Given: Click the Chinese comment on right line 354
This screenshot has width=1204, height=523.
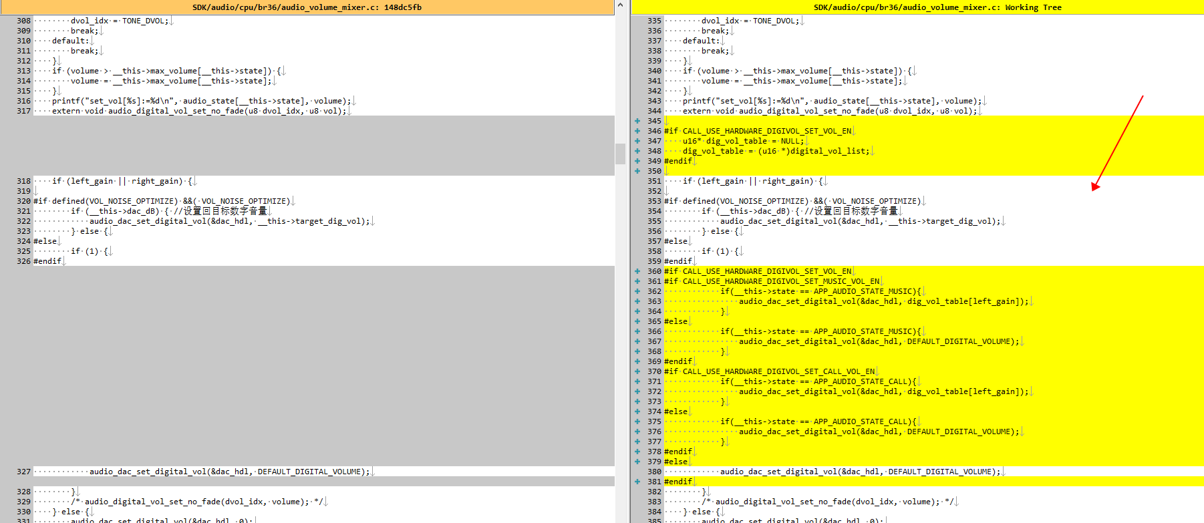Looking at the screenshot, I should 851,211.
